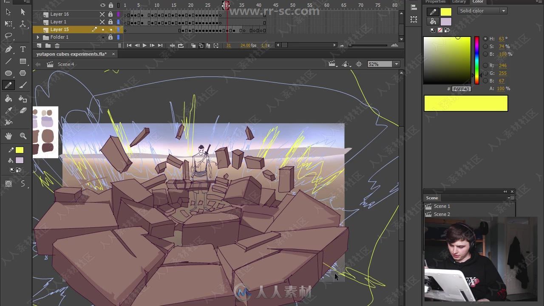Play the timeline animation

[144, 45]
